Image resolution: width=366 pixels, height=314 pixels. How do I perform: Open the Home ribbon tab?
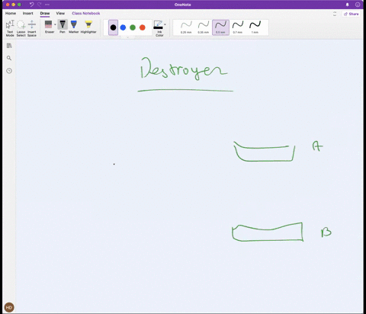(x=11, y=13)
